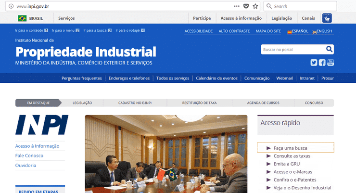Image resolution: width=356 pixels, height=193 pixels.
Task: Open Comunicação in the navigation bar
Action: pyautogui.click(x=257, y=78)
